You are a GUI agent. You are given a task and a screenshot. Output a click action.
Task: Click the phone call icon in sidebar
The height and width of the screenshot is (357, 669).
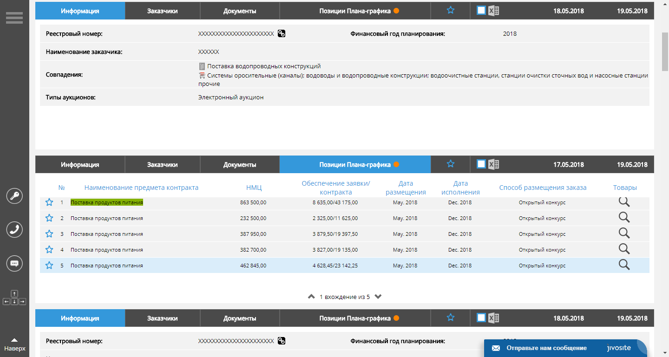pos(14,230)
